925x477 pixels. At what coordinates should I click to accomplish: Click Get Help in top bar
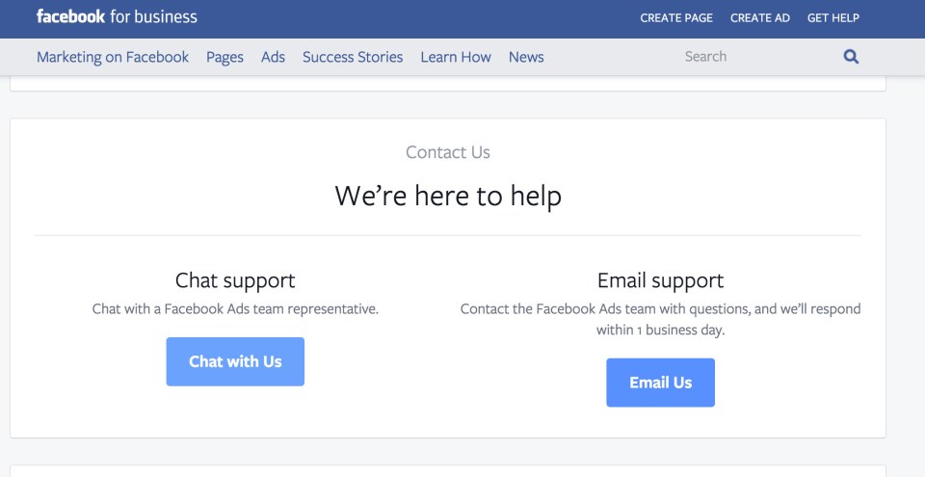[832, 17]
